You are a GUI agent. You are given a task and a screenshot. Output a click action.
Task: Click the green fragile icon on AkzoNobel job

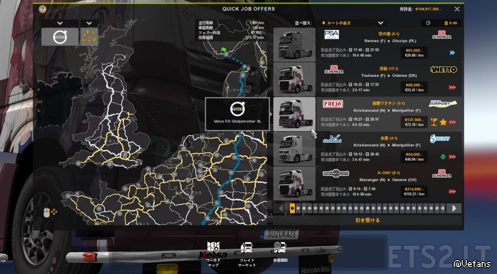443,157
